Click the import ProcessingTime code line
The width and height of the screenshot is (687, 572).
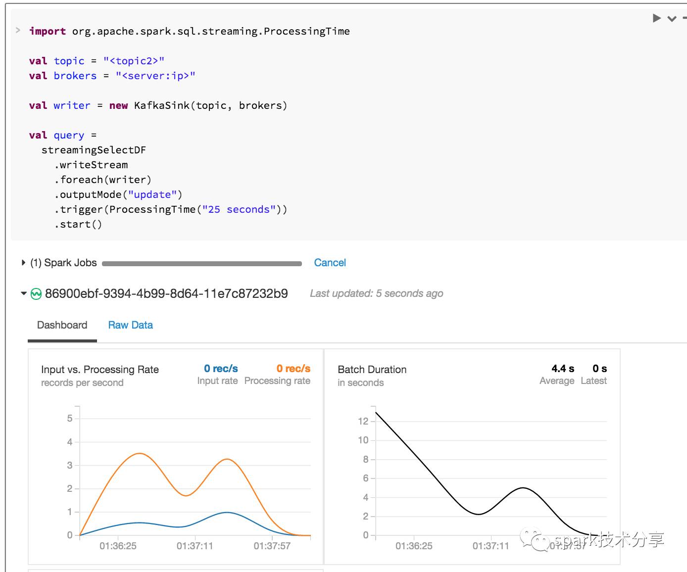[x=190, y=31]
